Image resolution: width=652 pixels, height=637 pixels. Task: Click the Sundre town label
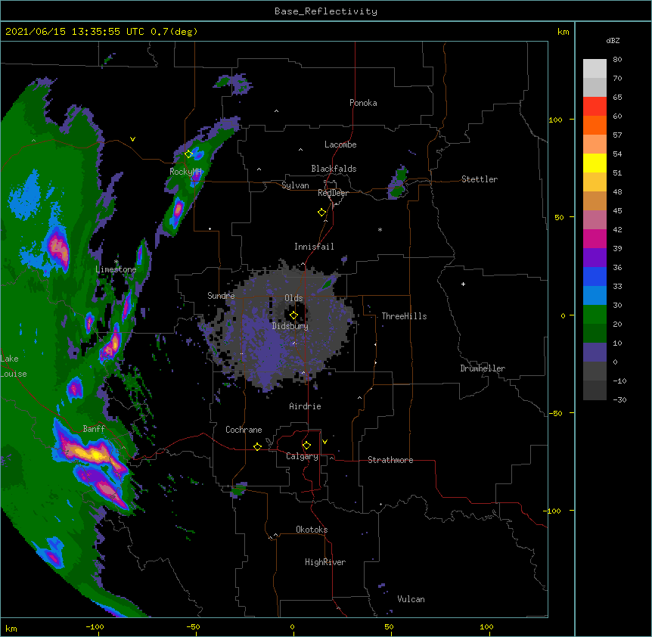pyautogui.click(x=221, y=296)
